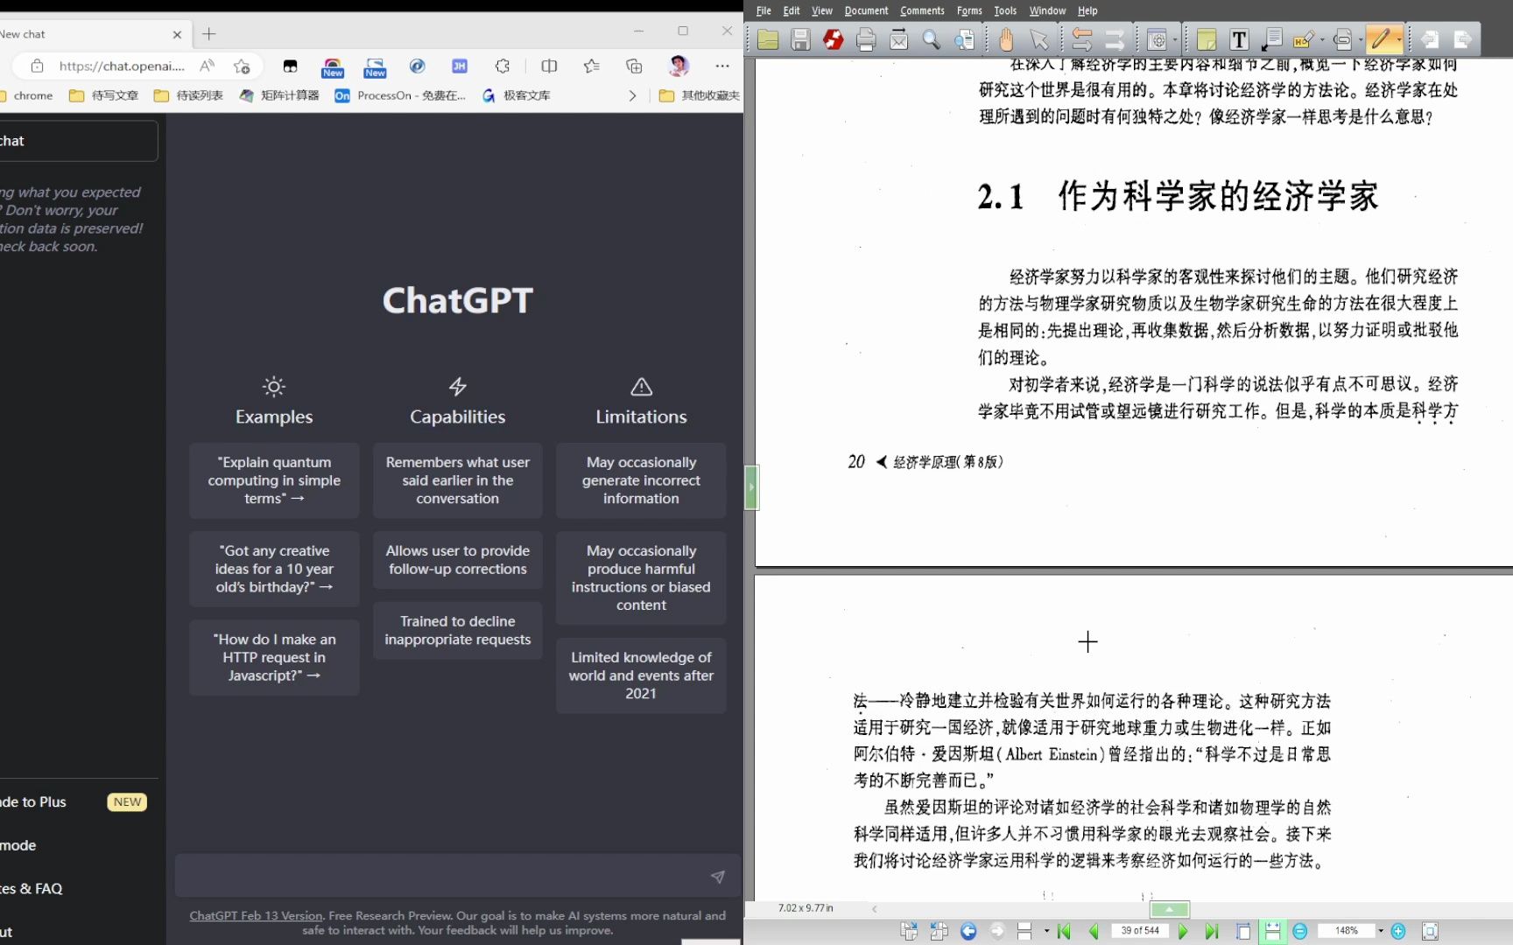1513x945 pixels.
Task: Open the Comments menu
Action: pyautogui.click(x=922, y=10)
